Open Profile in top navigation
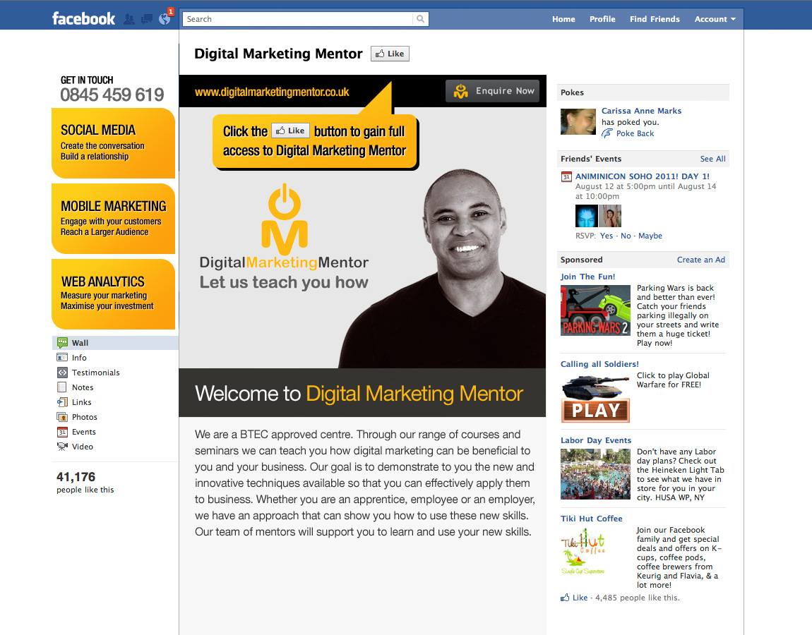The height and width of the screenshot is (635, 812). [602, 19]
